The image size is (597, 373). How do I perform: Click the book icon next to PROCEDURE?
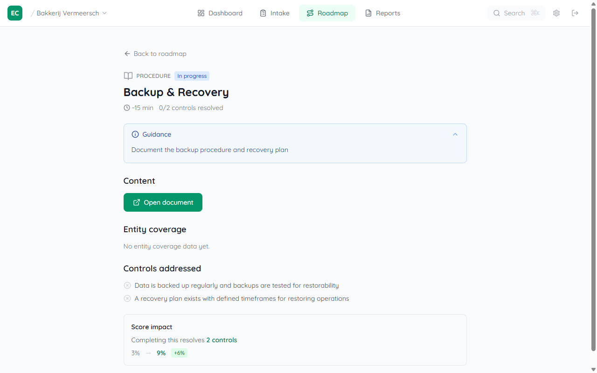click(x=128, y=76)
